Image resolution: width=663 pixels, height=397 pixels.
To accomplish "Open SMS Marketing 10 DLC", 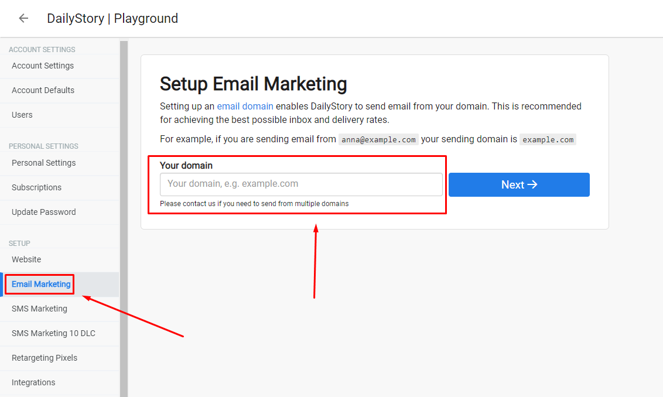I will pyautogui.click(x=60, y=334).
